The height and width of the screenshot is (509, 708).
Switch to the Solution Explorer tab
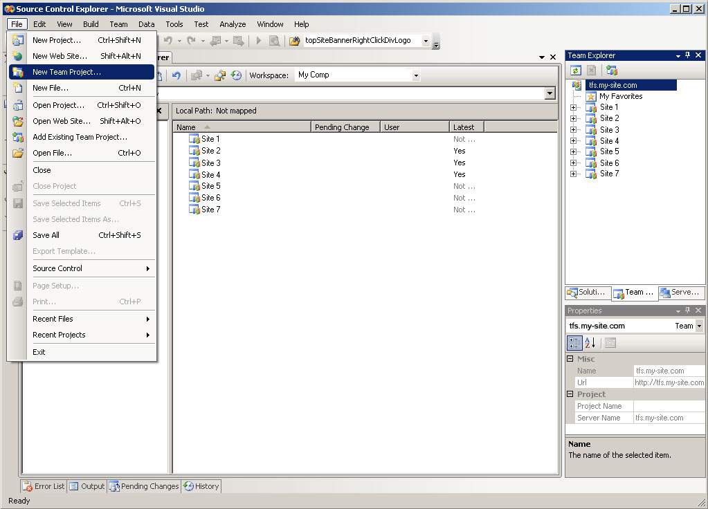click(x=588, y=293)
